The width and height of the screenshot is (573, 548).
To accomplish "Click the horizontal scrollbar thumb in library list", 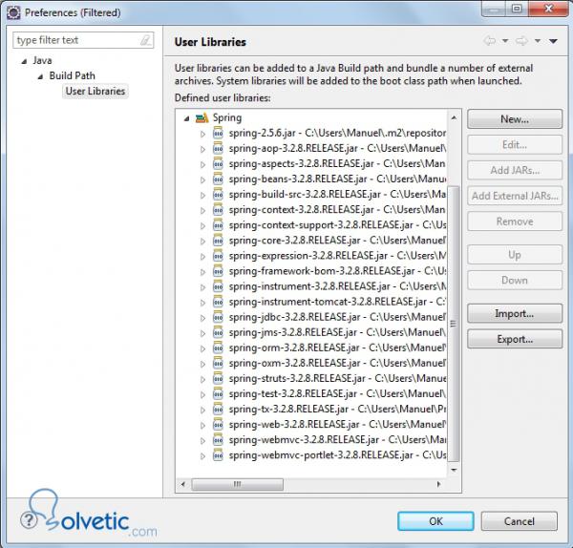I will click(237, 484).
